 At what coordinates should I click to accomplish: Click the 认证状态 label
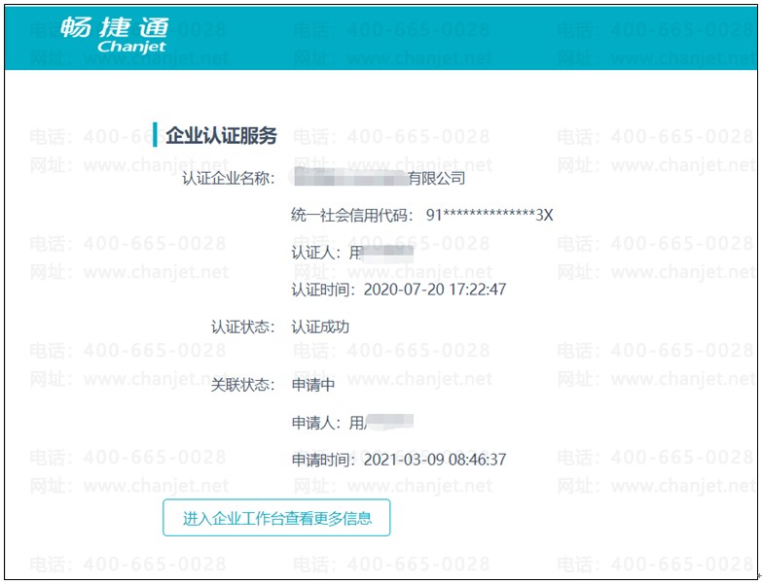242,326
